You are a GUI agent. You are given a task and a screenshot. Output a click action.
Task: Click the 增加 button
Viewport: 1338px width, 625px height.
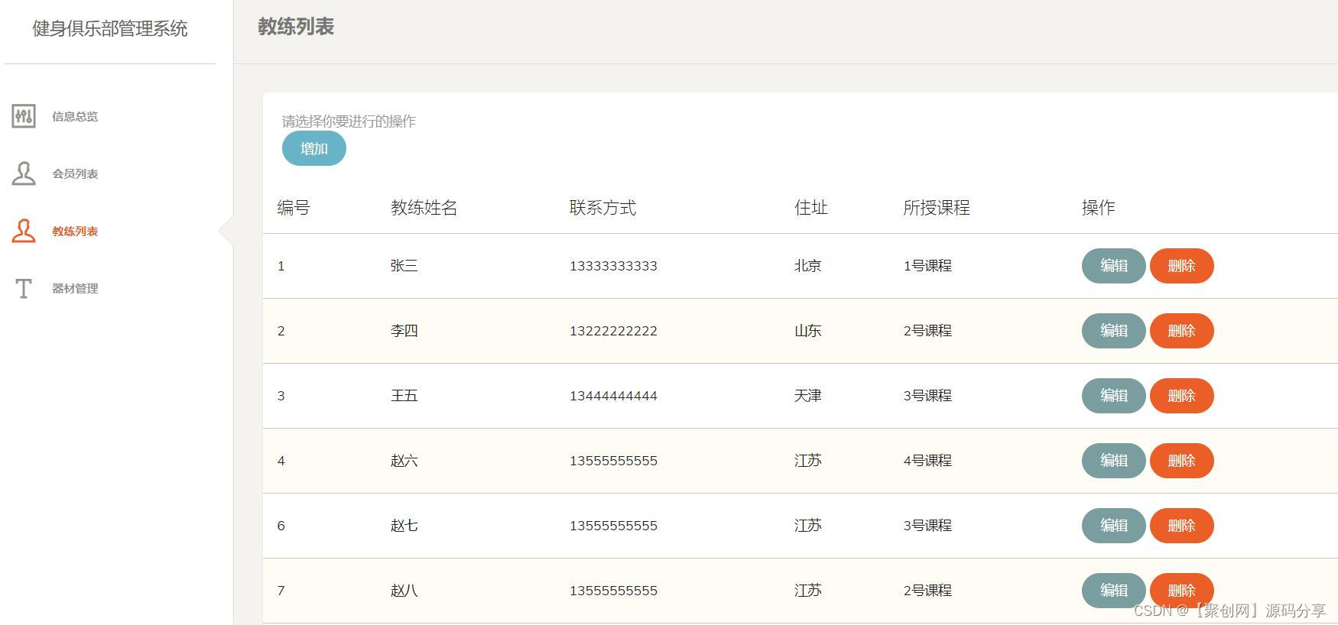coord(314,148)
